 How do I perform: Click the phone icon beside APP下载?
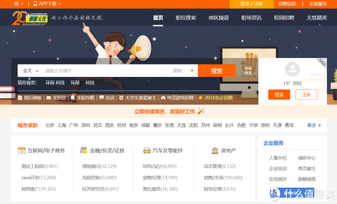(x=35, y=4)
